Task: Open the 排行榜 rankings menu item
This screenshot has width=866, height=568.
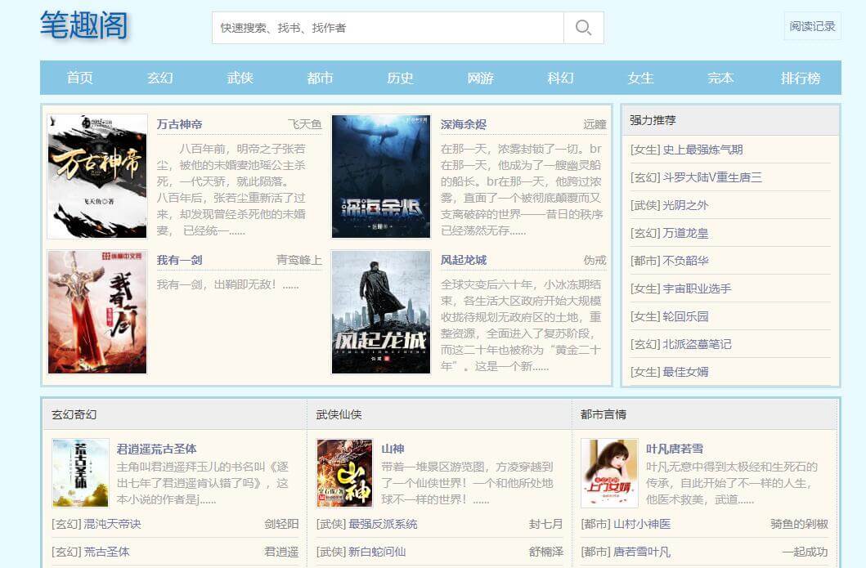Action: [x=801, y=78]
